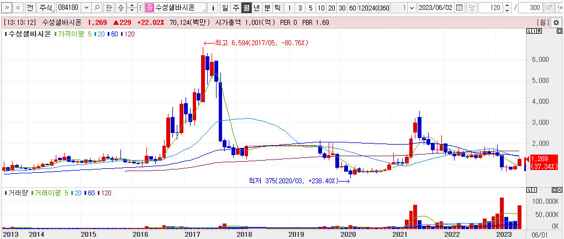Click the 'I' icon on volume pane

(x=534, y=190)
